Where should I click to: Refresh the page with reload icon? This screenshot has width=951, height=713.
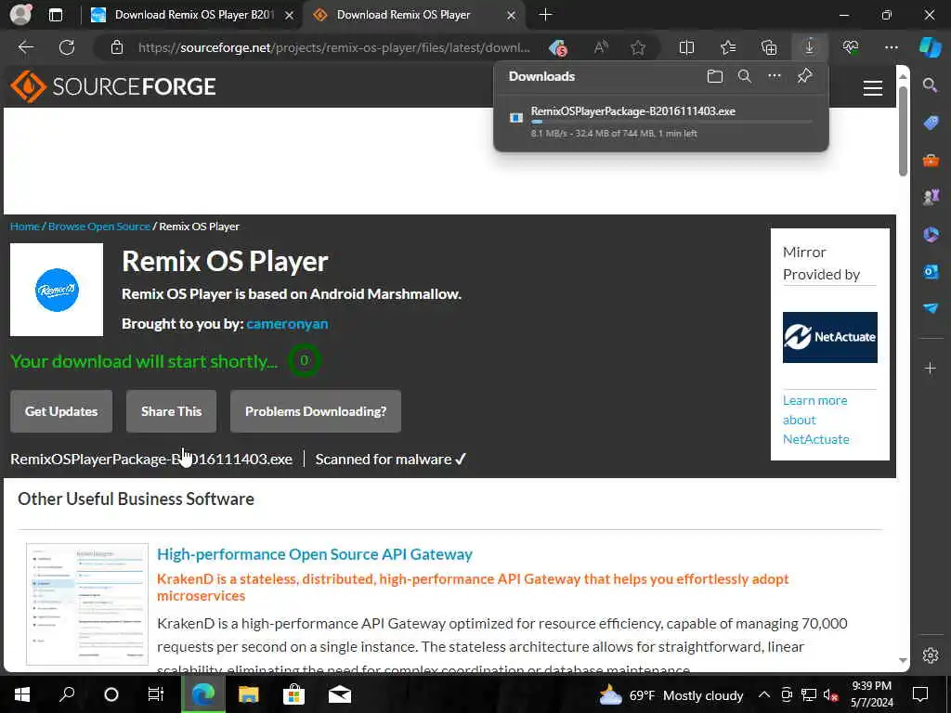pyautogui.click(x=67, y=47)
